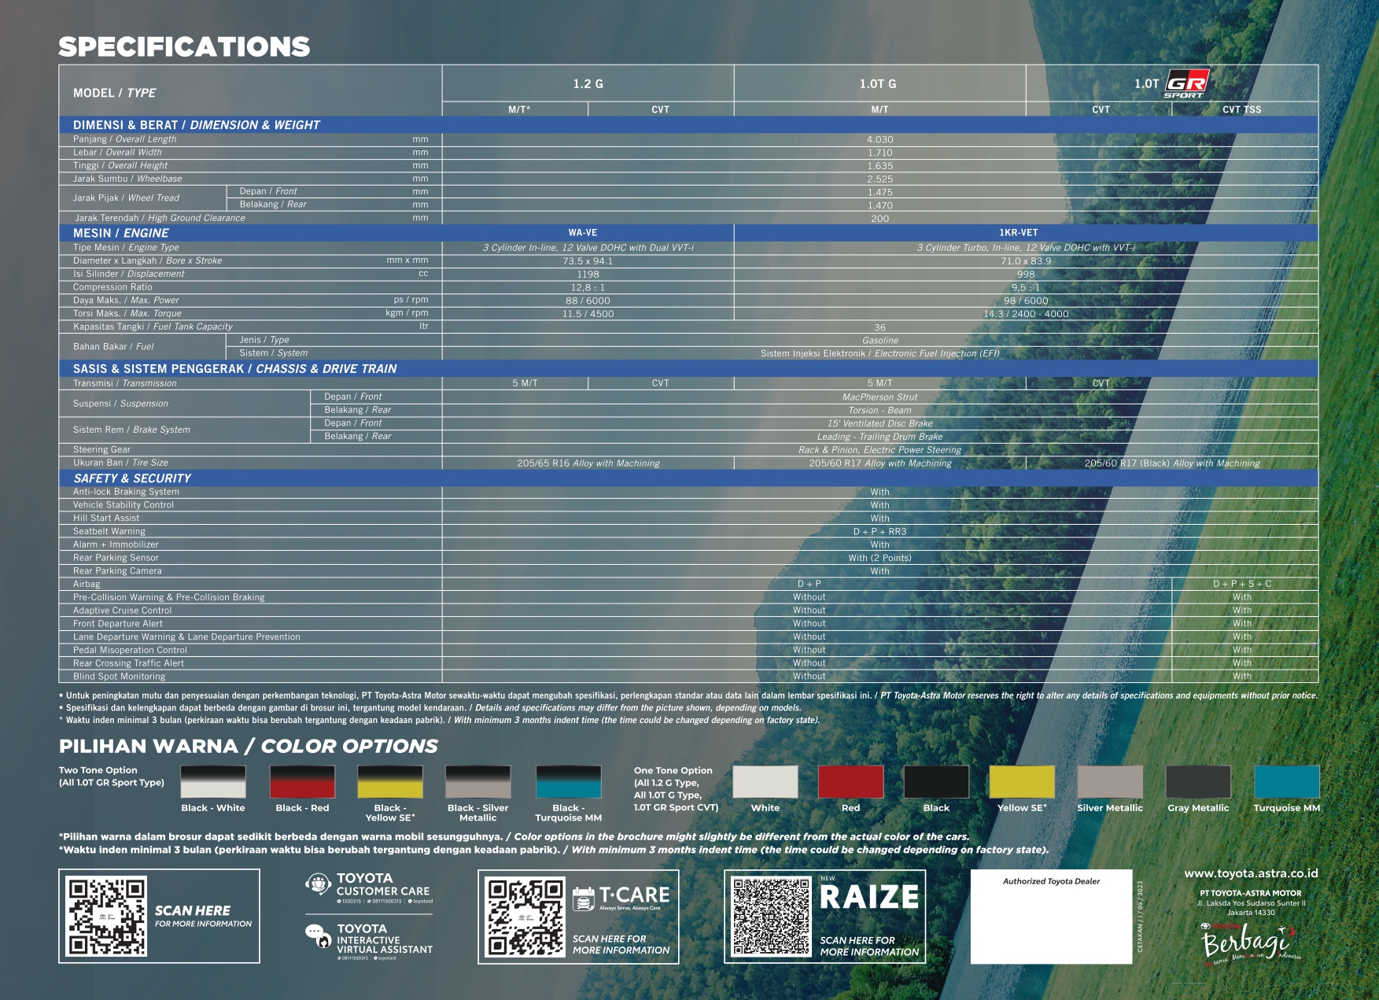The width and height of the screenshot is (1379, 1000).
Task: Click the Safety & Security section header
Action: [132, 478]
